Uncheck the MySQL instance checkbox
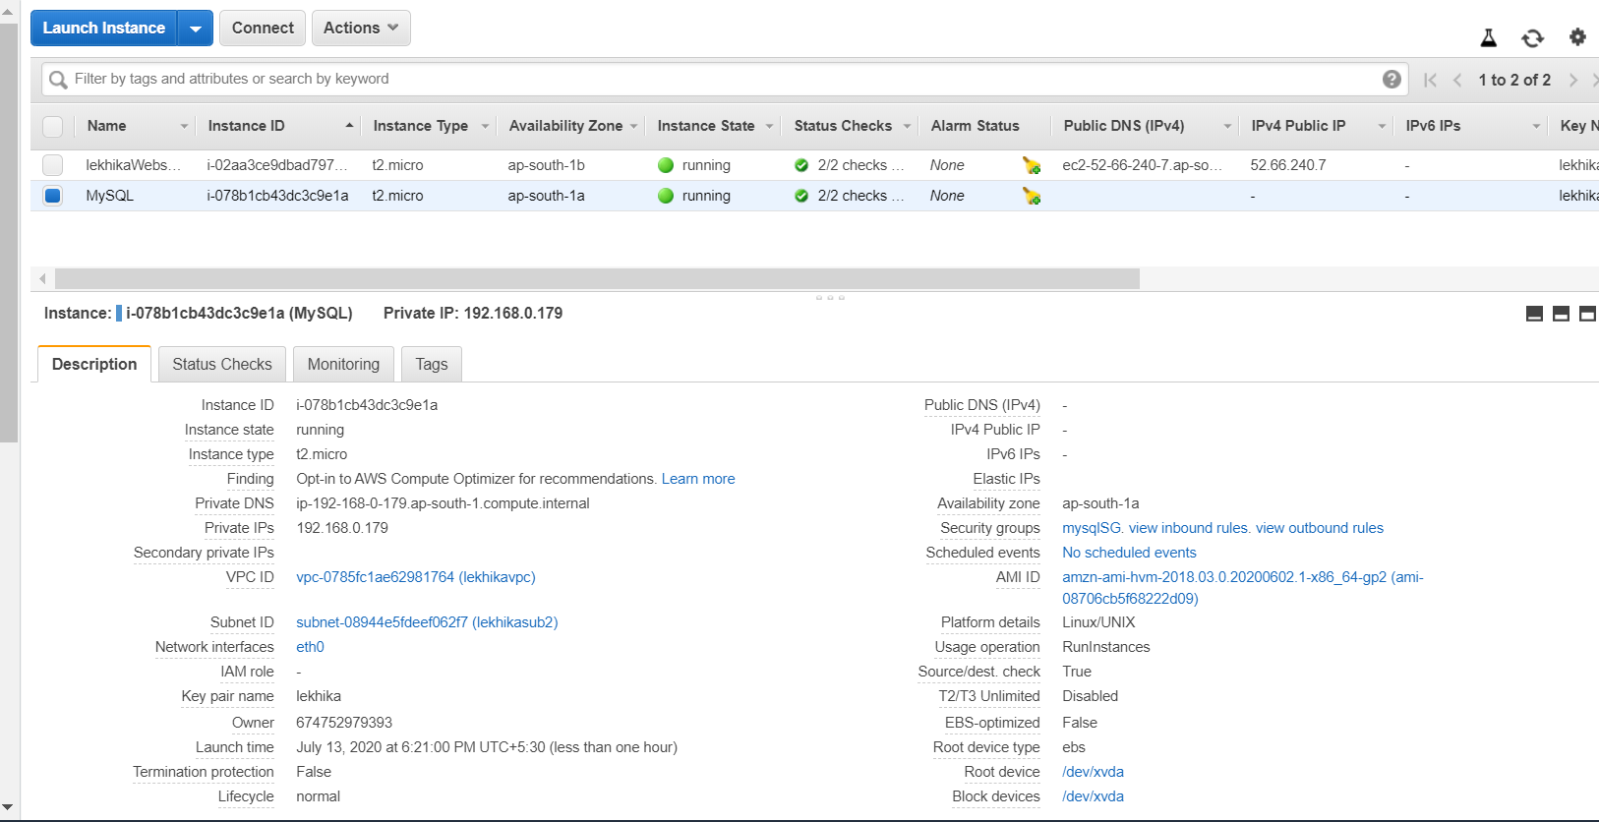This screenshot has width=1599, height=822. (53, 196)
